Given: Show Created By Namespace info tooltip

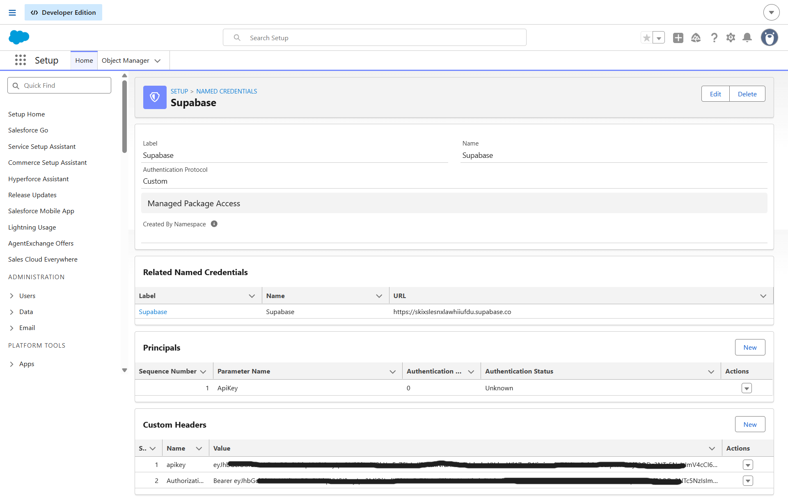Looking at the screenshot, I should pyautogui.click(x=214, y=224).
